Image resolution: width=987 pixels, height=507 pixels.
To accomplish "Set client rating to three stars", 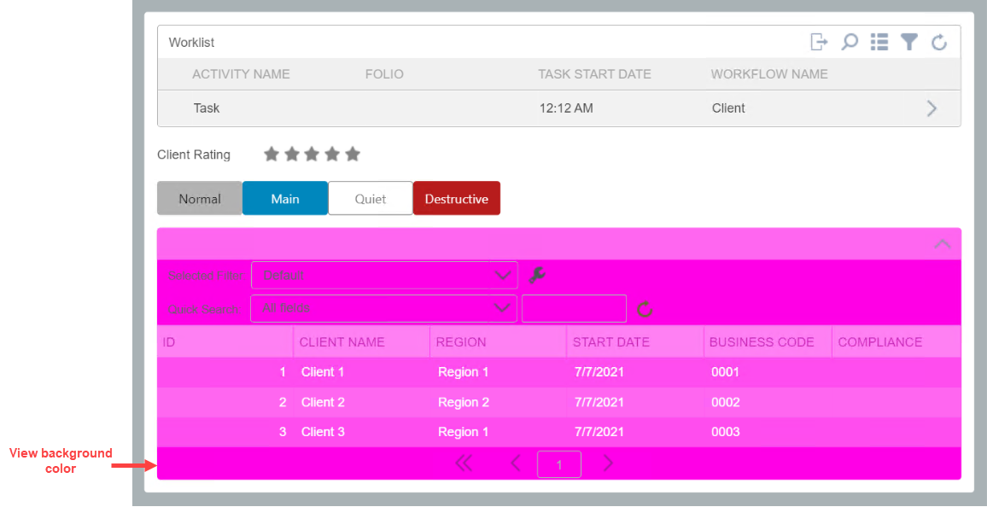I will click(x=312, y=154).
